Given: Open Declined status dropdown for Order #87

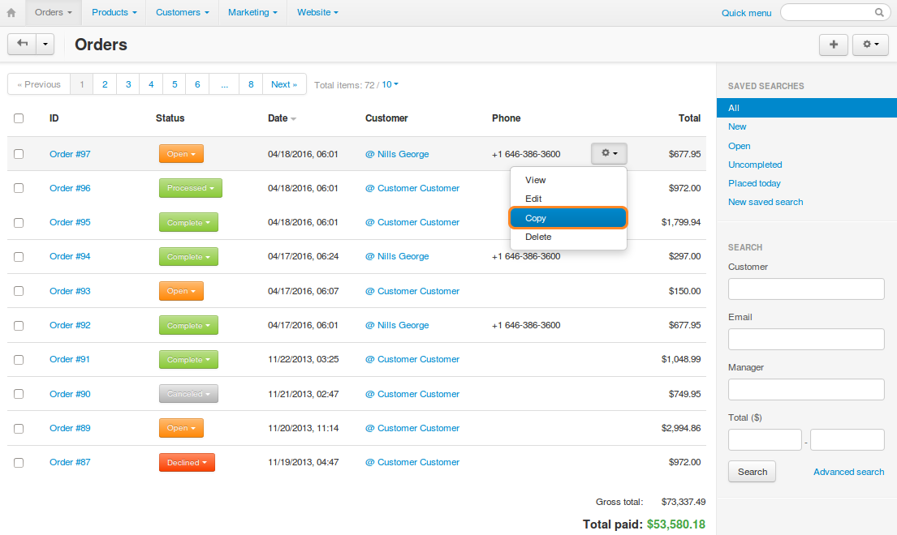Looking at the screenshot, I should click(x=187, y=462).
